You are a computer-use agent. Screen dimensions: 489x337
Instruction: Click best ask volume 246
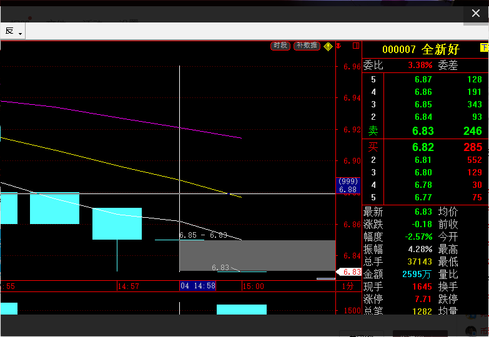pos(473,131)
